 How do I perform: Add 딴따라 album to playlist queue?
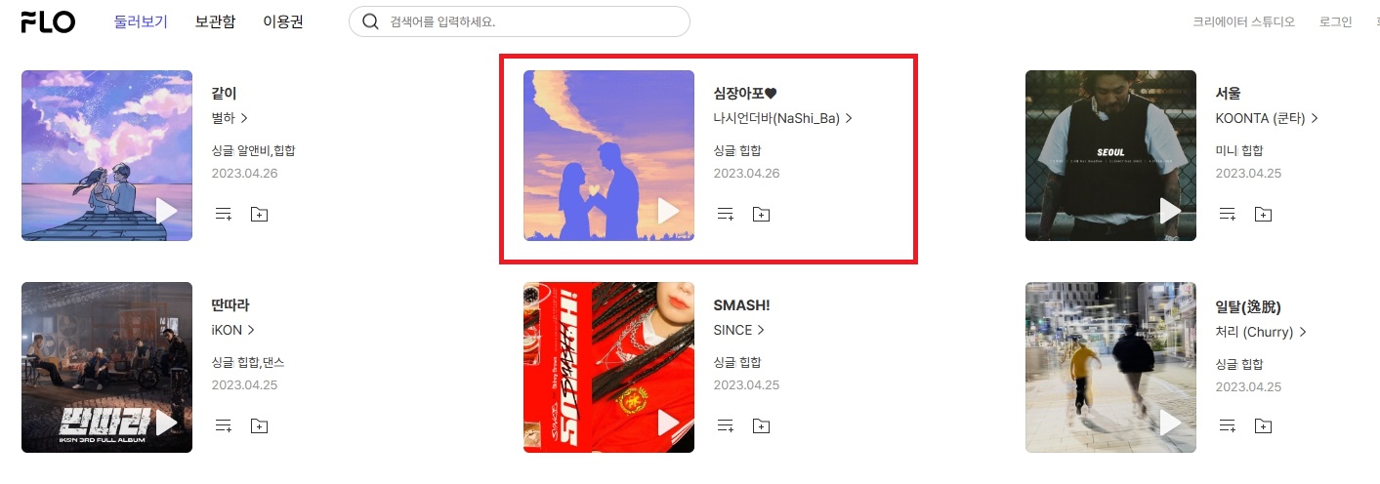224,425
